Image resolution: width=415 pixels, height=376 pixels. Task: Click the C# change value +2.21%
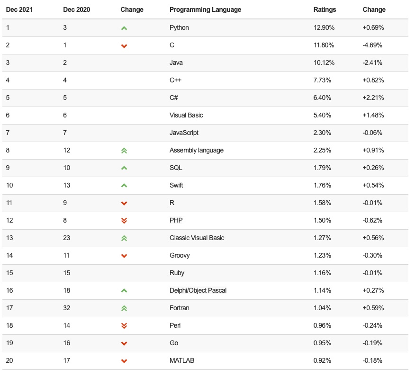373,98
